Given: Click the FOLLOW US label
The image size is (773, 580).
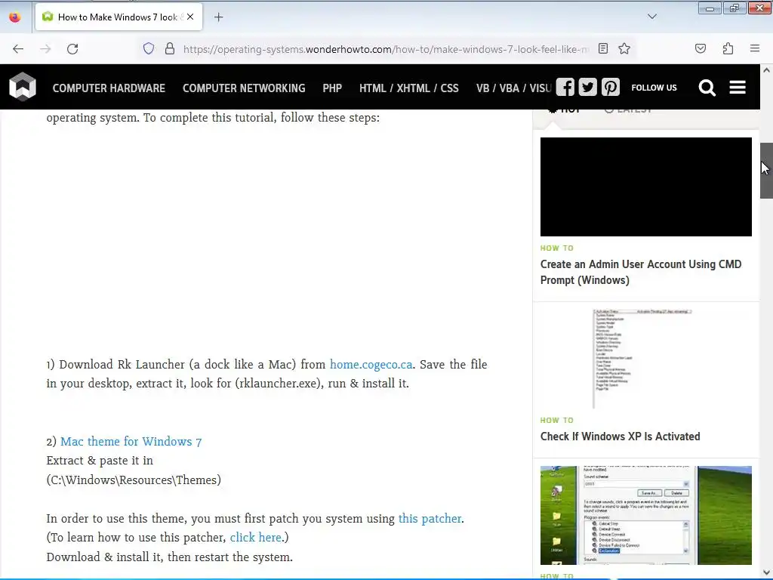Looking at the screenshot, I should click(654, 88).
